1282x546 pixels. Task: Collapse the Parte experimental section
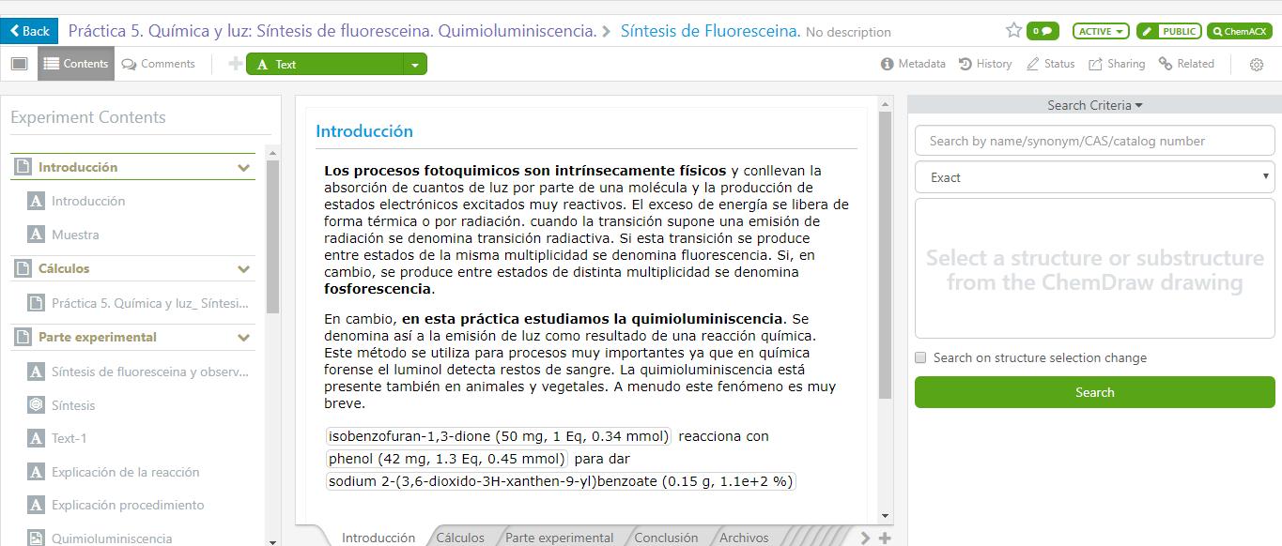244,338
